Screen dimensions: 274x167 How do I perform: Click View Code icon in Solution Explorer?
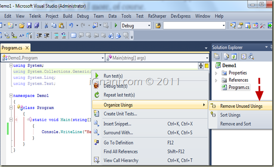point(244,56)
